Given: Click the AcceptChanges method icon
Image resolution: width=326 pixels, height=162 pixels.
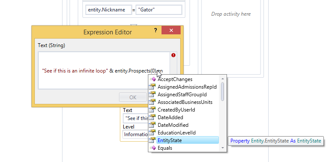Looking at the screenshot, I should (153, 79).
